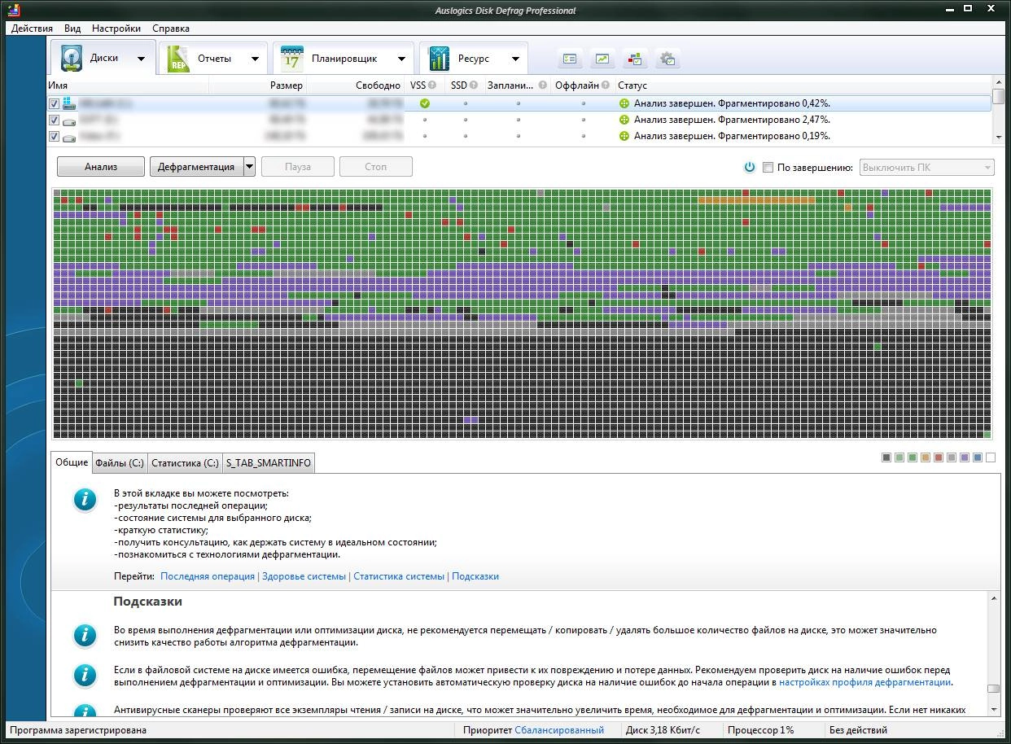Go to the Подсказки link
1011x744 pixels.
[475, 576]
